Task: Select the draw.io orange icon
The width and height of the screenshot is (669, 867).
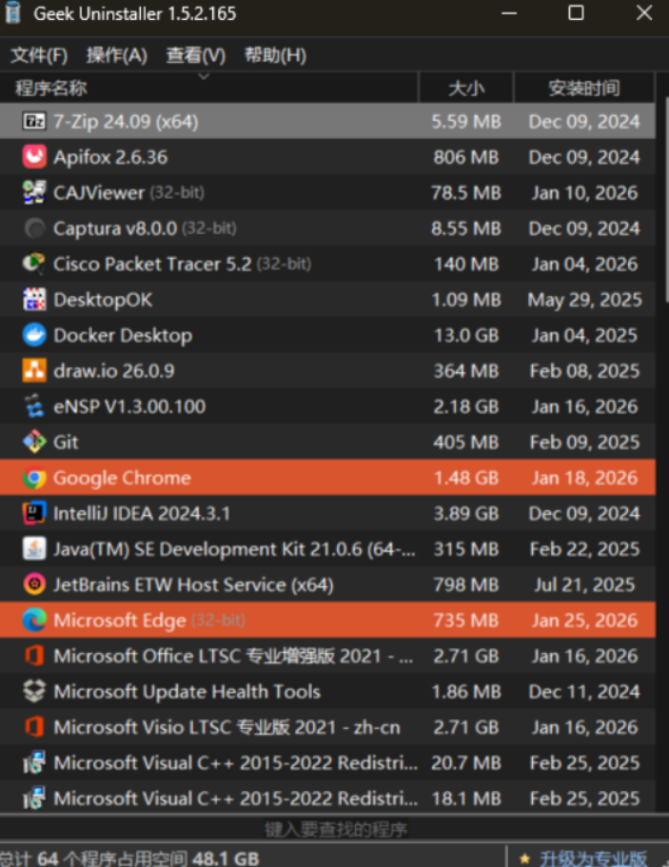Action: click(34, 370)
